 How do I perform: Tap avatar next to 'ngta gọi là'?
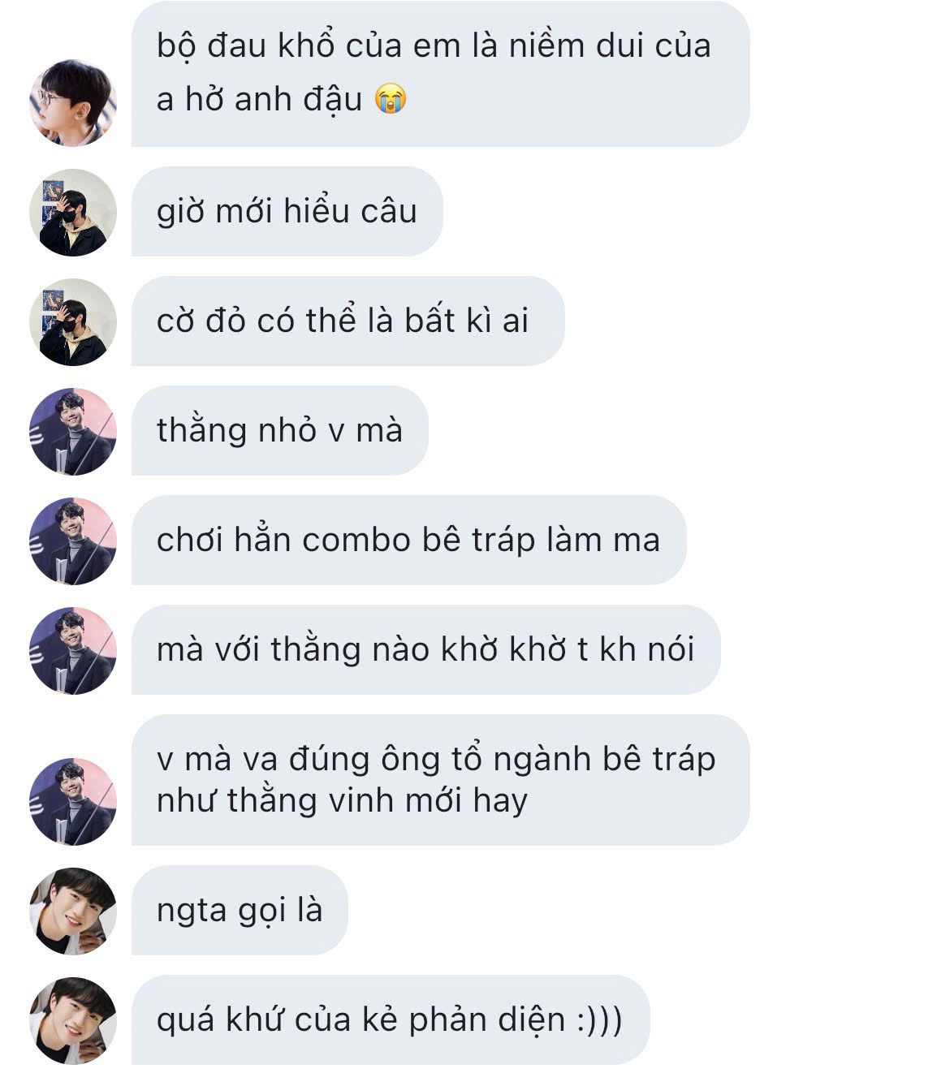73,911
